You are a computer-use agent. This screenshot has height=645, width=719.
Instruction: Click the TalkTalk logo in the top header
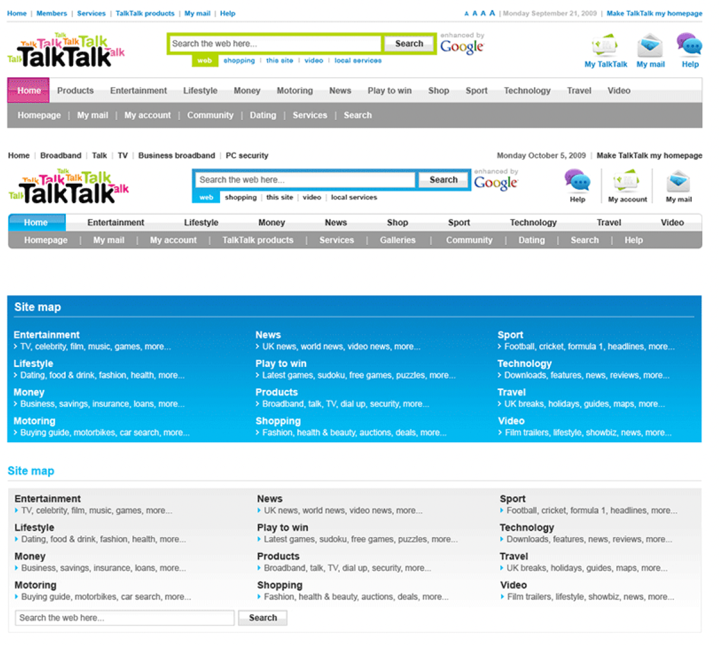66,50
